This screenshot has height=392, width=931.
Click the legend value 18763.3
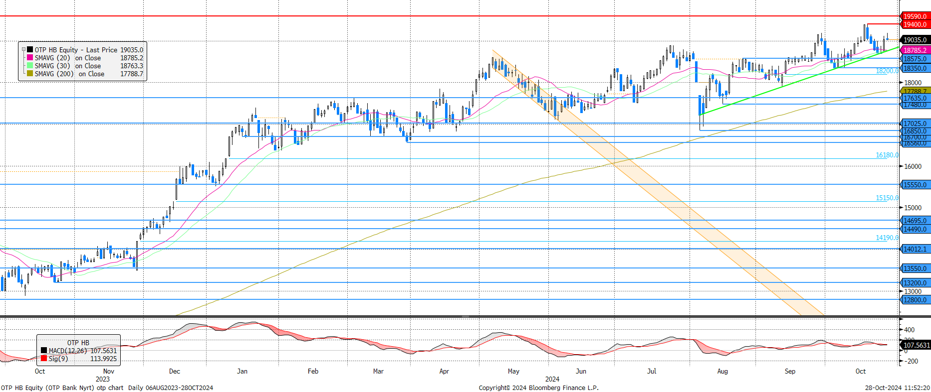pos(132,66)
